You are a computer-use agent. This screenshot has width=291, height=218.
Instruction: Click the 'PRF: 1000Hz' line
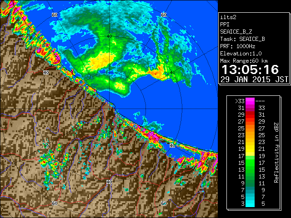237,46
